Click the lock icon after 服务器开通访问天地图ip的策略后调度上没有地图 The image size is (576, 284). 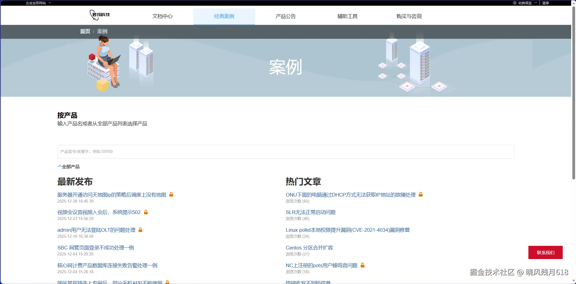pos(171,194)
